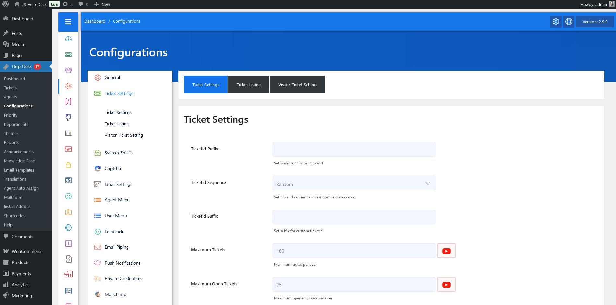Play Maximum Tickets YouTube video help
The width and height of the screenshot is (616, 305).
coord(446,251)
